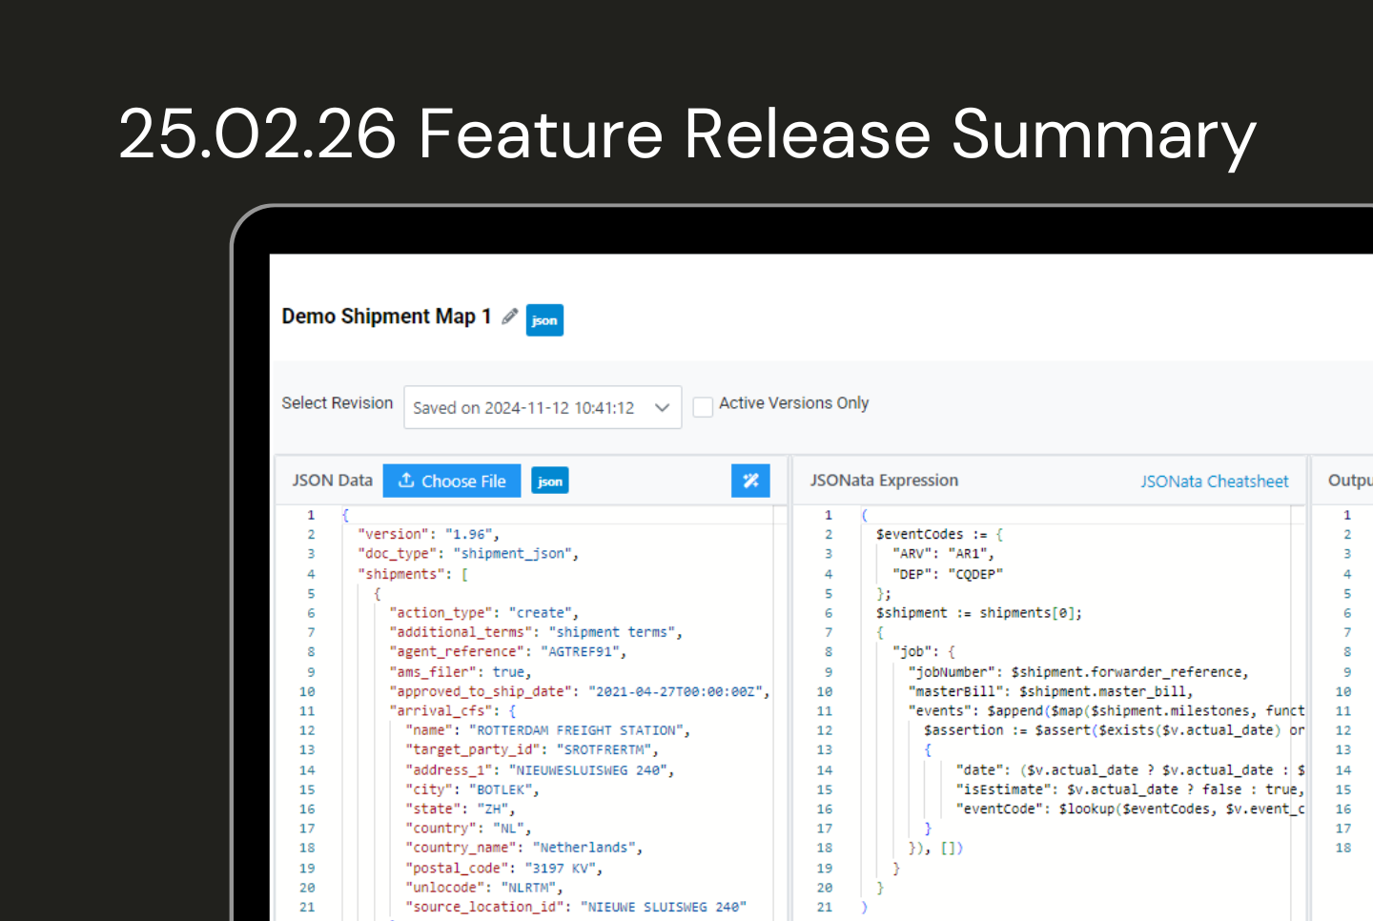Click the Choose File button
The image size is (1373, 921).
click(x=452, y=481)
